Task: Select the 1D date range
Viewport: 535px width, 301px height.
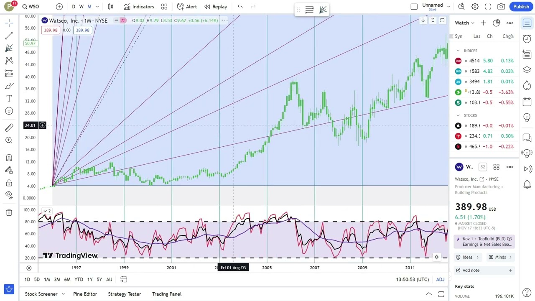Action: click(x=27, y=280)
